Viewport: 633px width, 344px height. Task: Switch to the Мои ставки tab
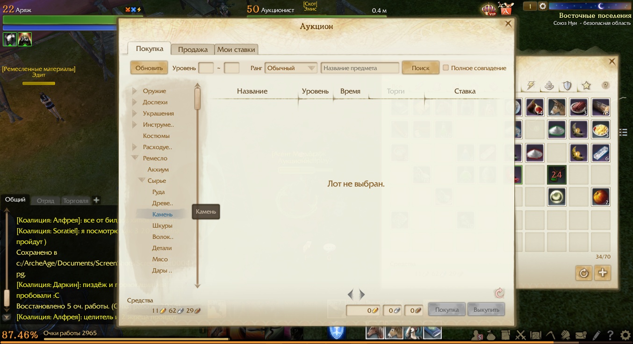[236, 50]
